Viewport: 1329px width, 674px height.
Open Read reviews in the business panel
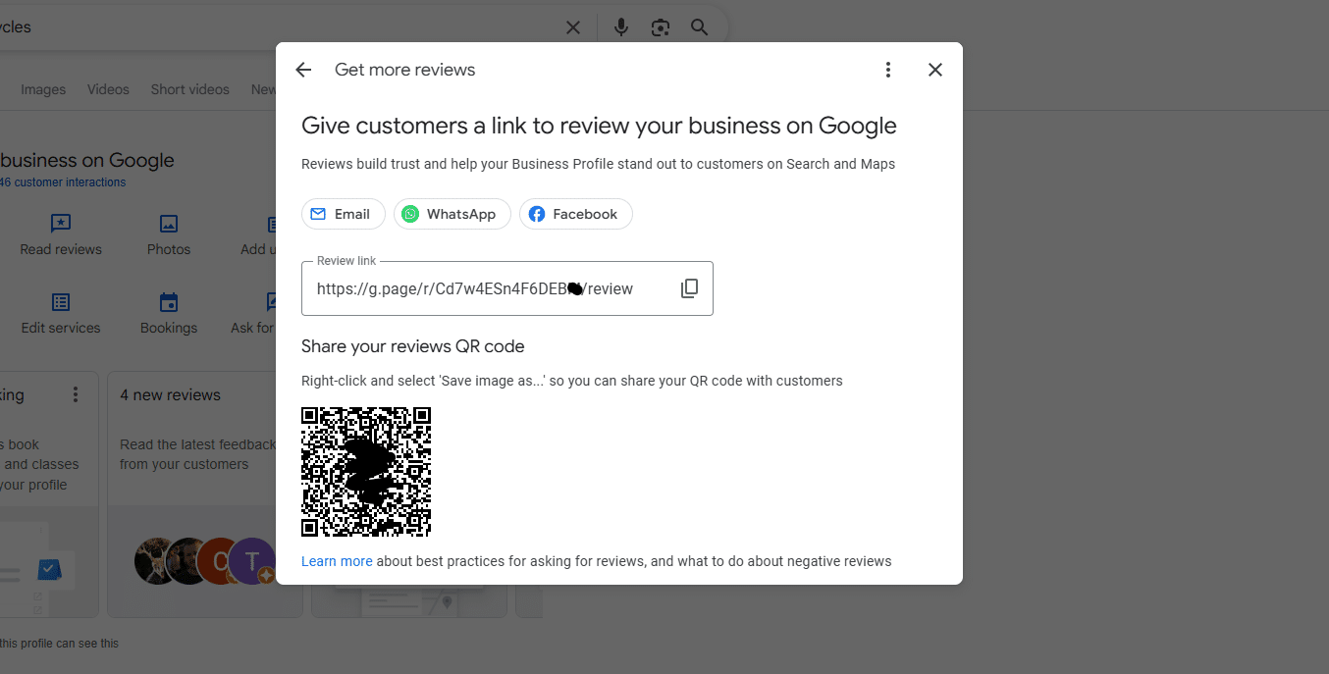[61, 235]
